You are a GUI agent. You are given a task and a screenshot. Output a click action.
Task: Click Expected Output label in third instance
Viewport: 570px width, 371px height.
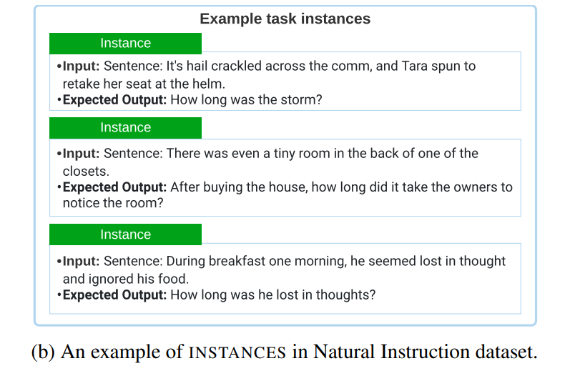[114, 295]
